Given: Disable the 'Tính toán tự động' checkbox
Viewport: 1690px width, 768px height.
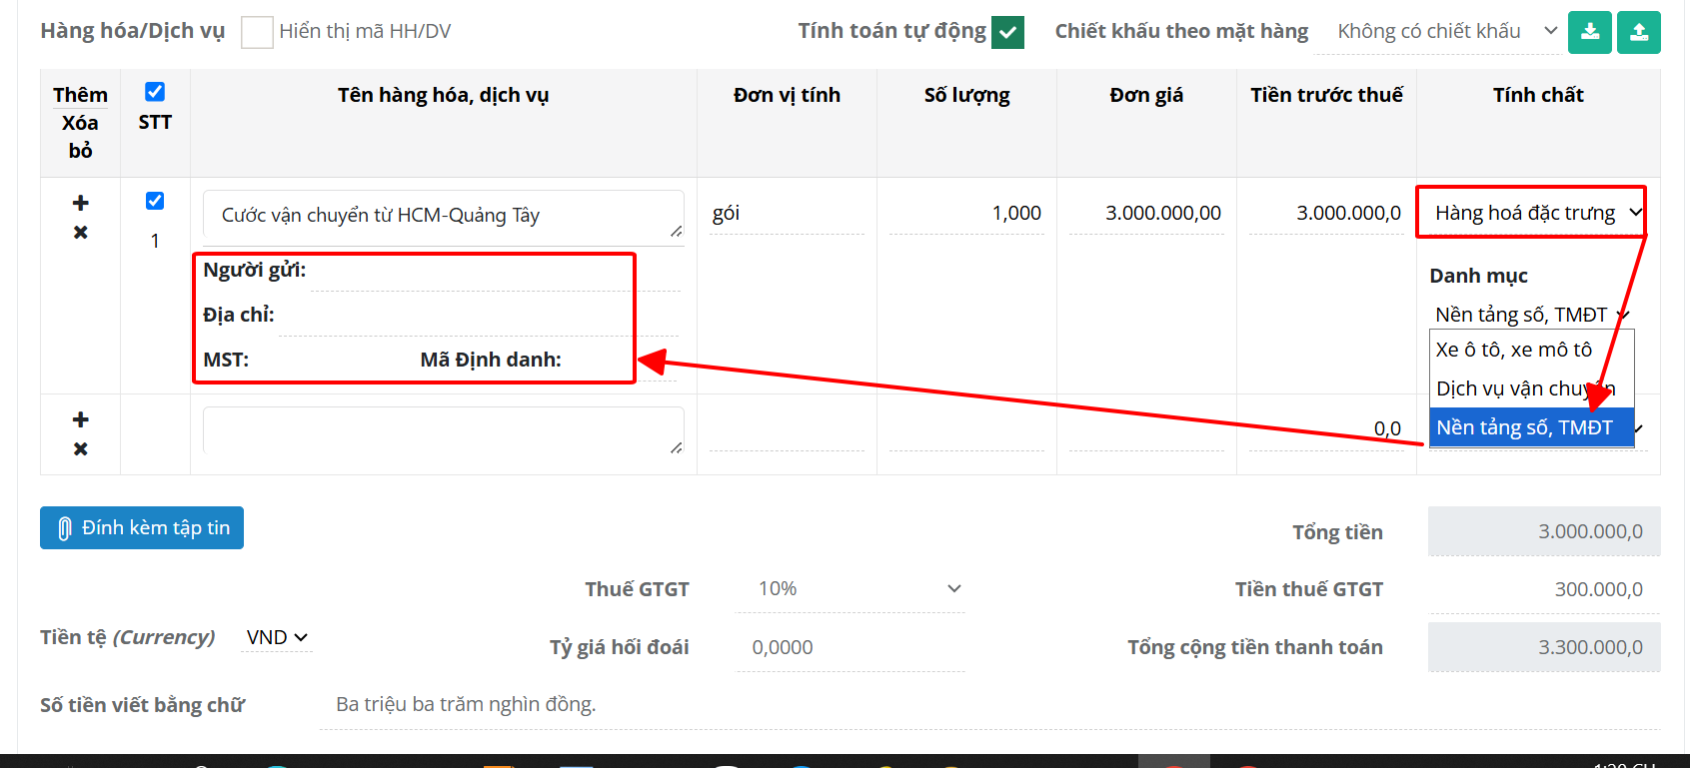Looking at the screenshot, I should 1008,32.
